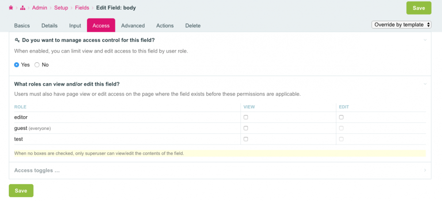Open the page tree sitemap icon
442x201 pixels.
coord(23,8)
